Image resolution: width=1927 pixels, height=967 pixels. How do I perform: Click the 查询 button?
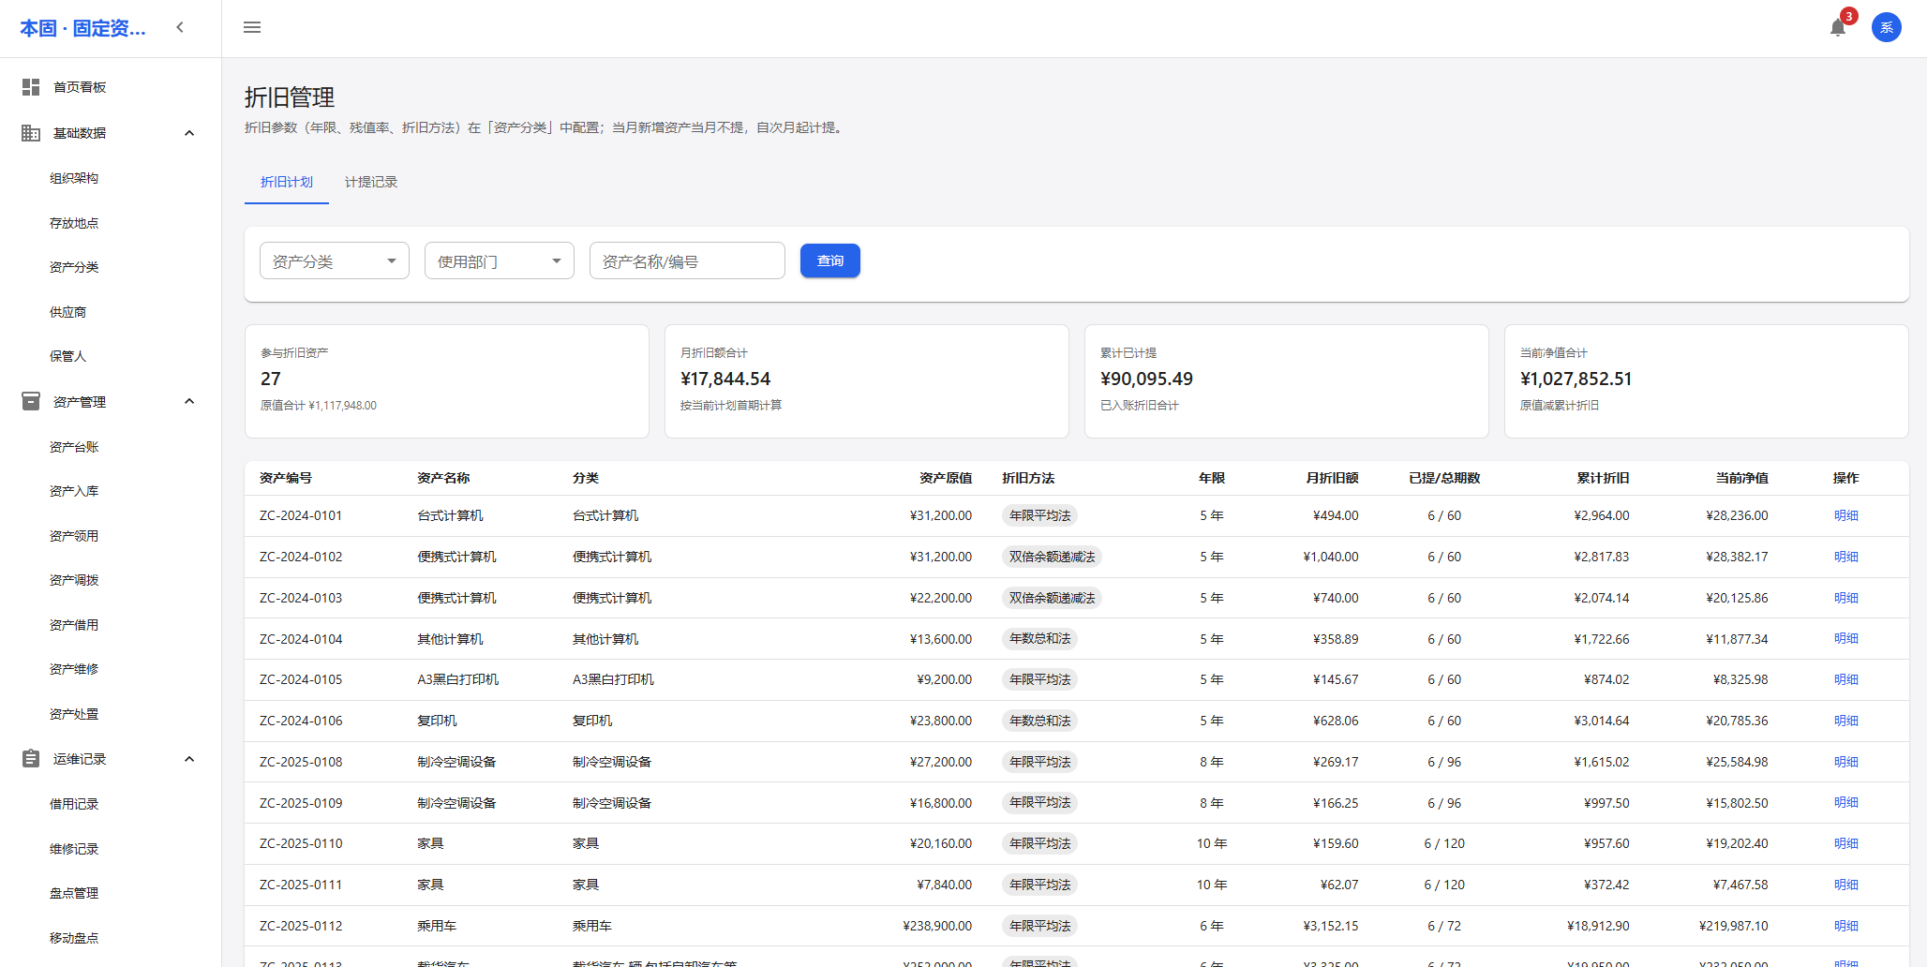830,261
